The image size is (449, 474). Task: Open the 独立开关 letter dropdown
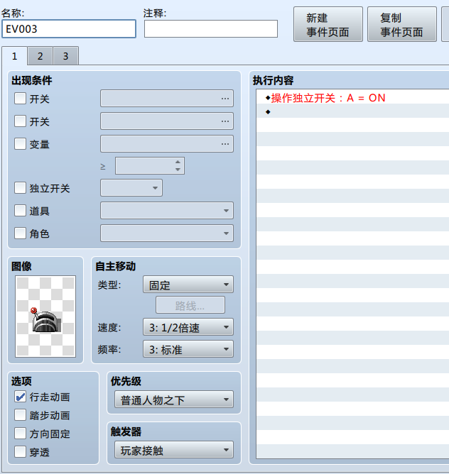(131, 188)
